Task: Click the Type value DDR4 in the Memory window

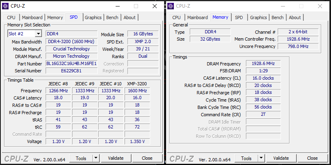Action: tap(210, 32)
